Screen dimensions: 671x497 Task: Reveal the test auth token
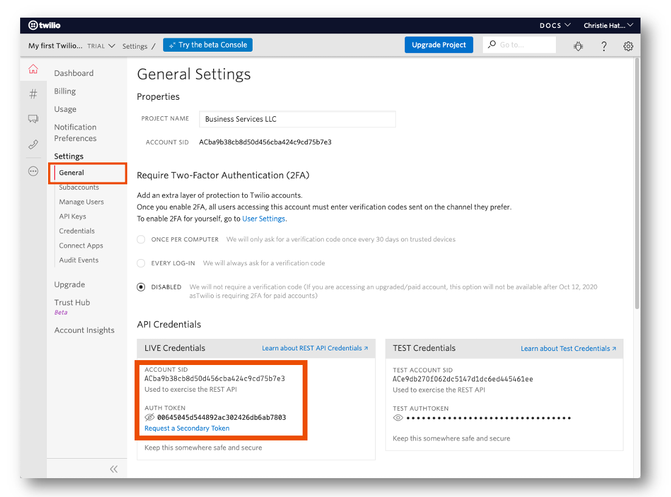pyautogui.click(x=398, y=418)
